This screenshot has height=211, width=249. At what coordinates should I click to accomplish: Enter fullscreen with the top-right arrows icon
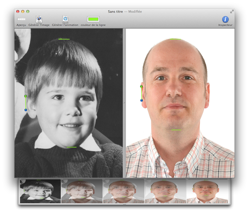[x=232, y=12]
